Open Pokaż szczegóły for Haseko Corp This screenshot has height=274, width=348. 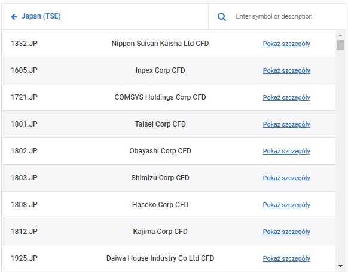pyautogui.click(x=286, y=205)
